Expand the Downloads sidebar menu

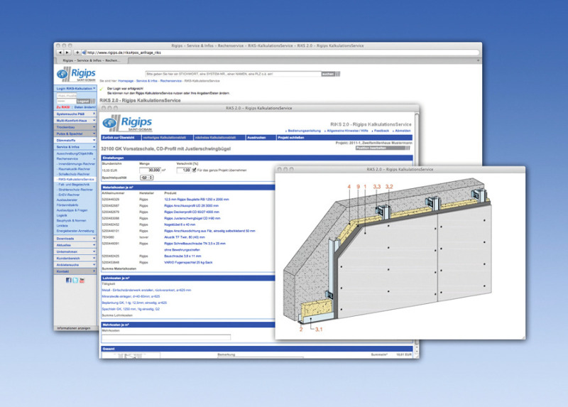pyautogui.click(x=75, y=239)
